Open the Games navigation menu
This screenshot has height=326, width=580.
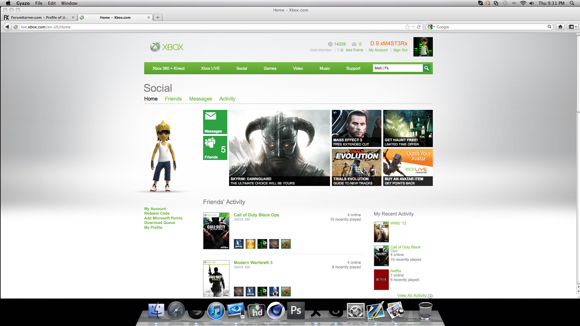[x=270, y=68]
